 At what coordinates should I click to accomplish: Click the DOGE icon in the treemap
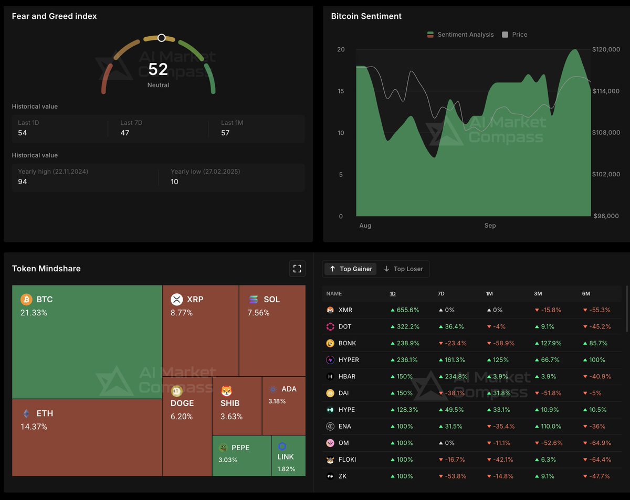point(176,391)
